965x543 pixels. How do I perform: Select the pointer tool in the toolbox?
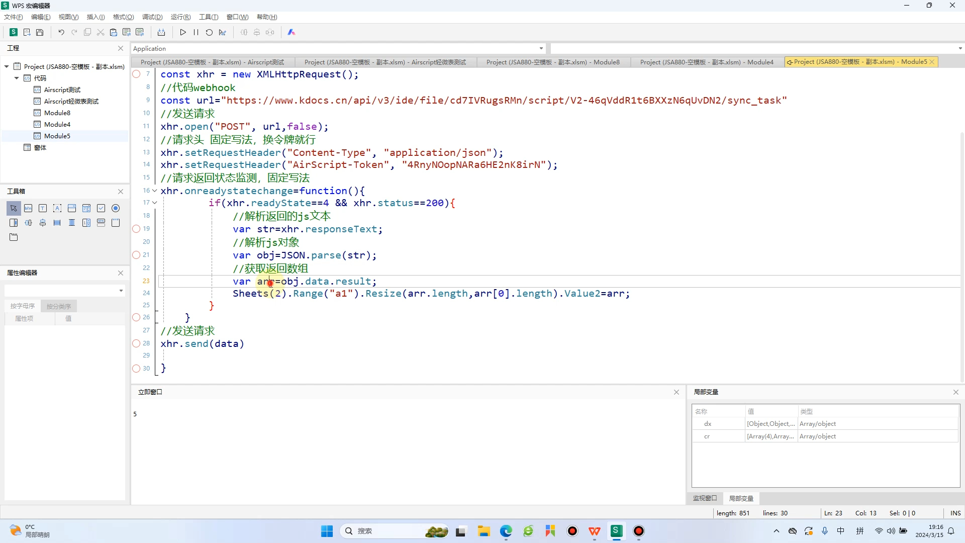click(14, 208)
